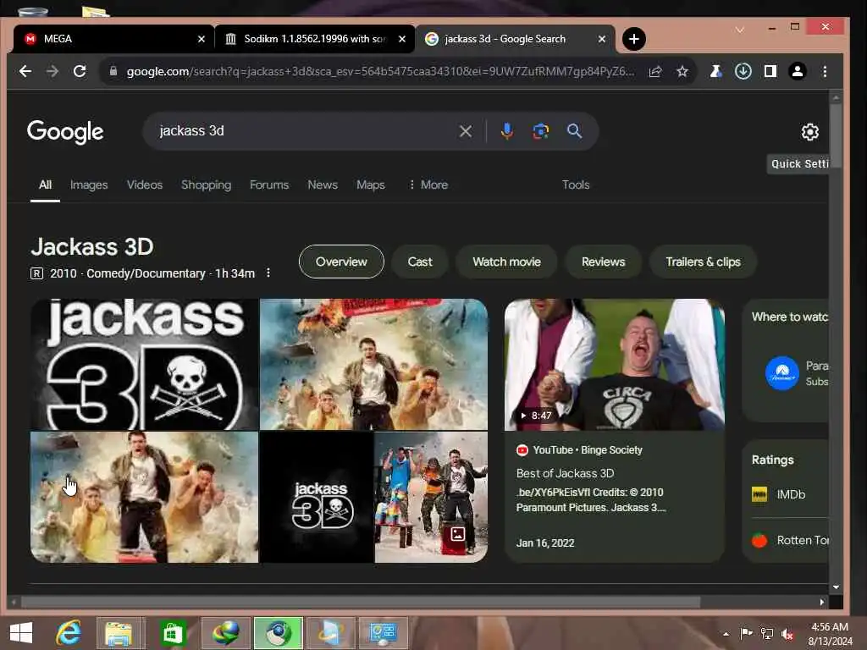Close the jackass 3d Google Search tab
Viewport: 867px width, 650px height.
coord(602,39)
